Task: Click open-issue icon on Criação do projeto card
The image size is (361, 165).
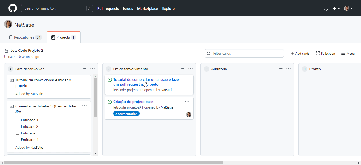Action: 110,102
